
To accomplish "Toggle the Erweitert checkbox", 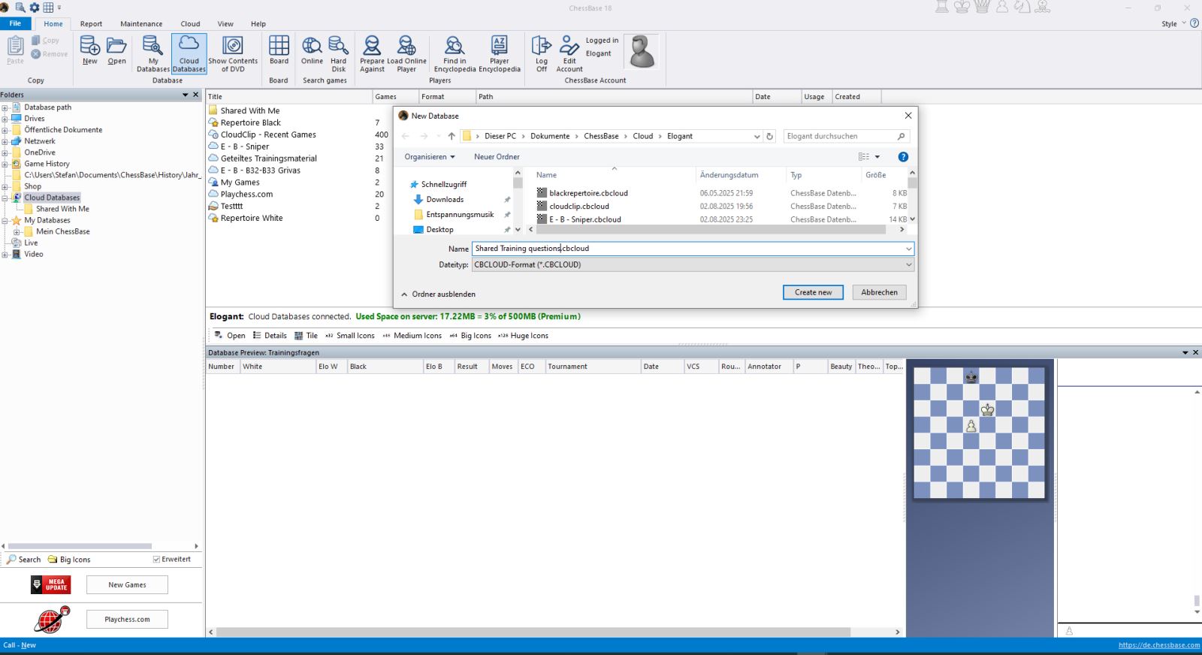I will tap(157, 559).
